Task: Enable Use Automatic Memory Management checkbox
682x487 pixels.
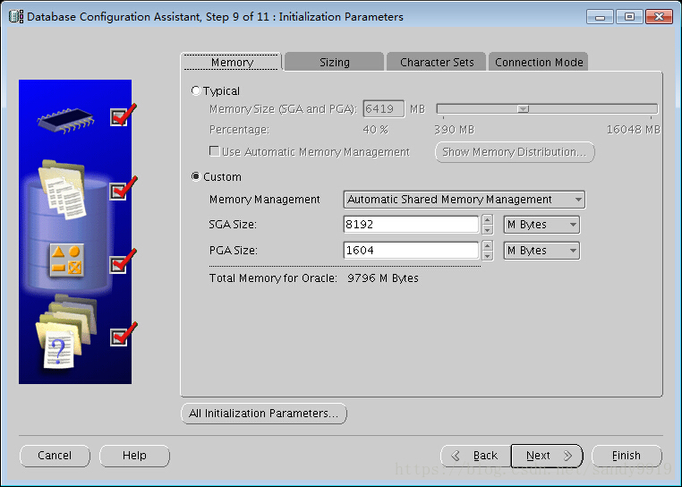Action: (x=214, y=151)
